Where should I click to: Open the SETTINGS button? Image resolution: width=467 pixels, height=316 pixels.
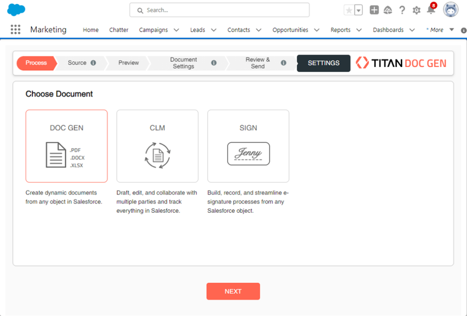[323, 63]
